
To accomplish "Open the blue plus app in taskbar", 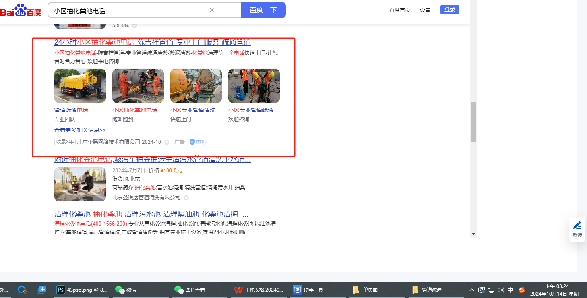I will (42, 290).
